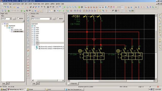This screenshot has width=162, height=91.
Task: Collapse the BT2 project tree node
Action: click(3, 24)
